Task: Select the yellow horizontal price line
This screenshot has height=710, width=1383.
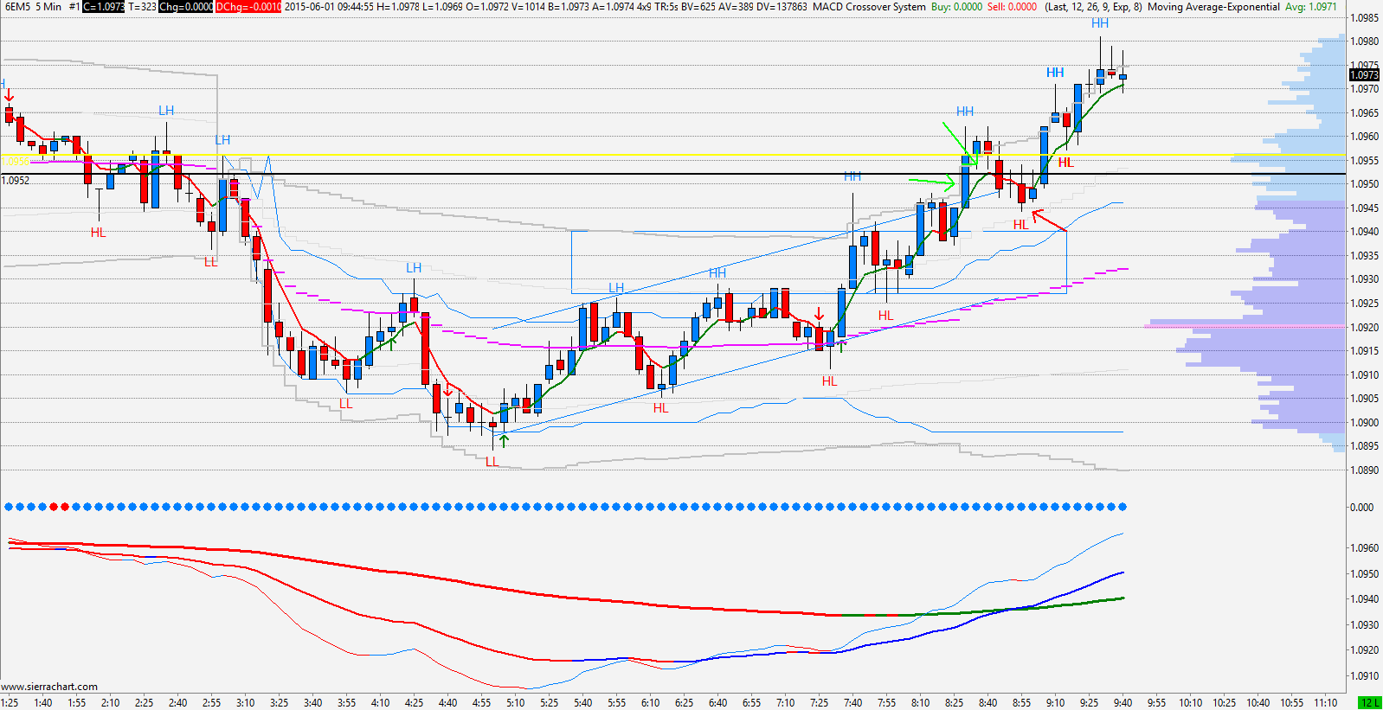Action: [x=673, y=155]
